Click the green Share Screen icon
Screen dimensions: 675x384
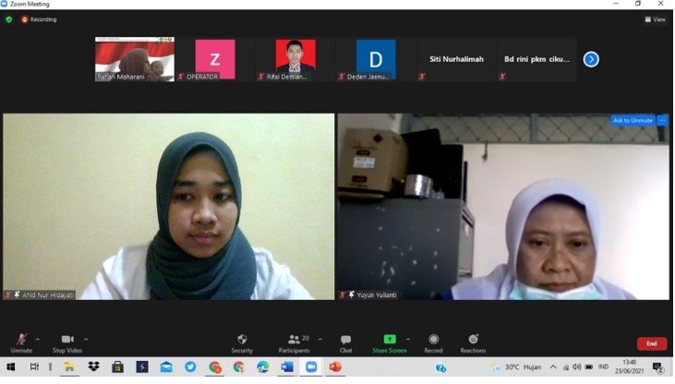click(x=389, y=340)
